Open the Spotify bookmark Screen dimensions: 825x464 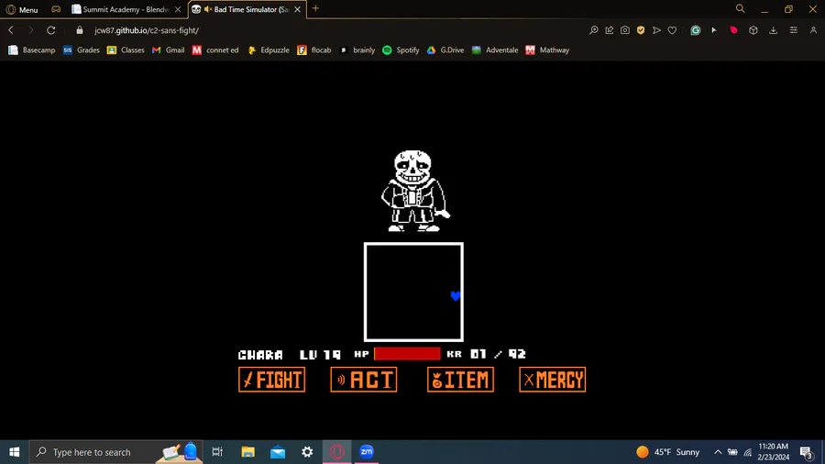click(x=401, y=50)
